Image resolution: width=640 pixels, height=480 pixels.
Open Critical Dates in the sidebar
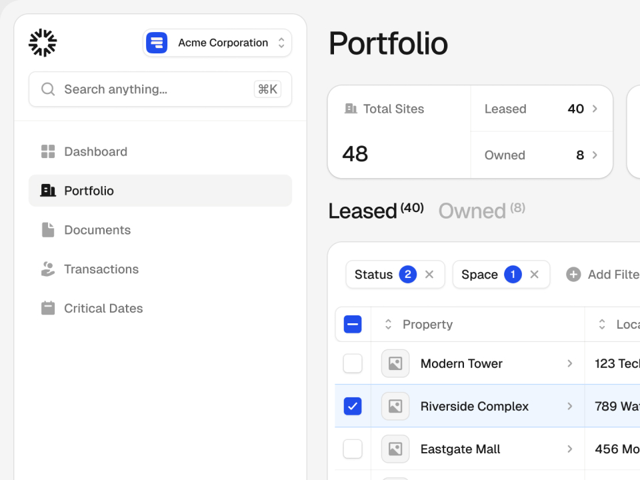160,308
